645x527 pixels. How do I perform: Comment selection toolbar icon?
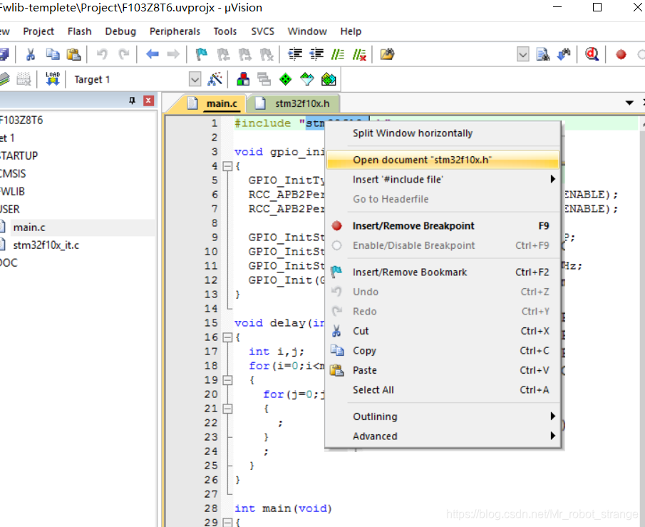338,54
